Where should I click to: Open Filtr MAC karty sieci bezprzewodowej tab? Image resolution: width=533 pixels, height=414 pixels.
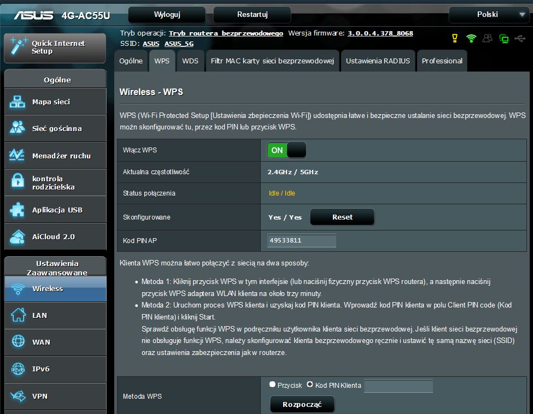pyautogui.click(x=272, y=61)
